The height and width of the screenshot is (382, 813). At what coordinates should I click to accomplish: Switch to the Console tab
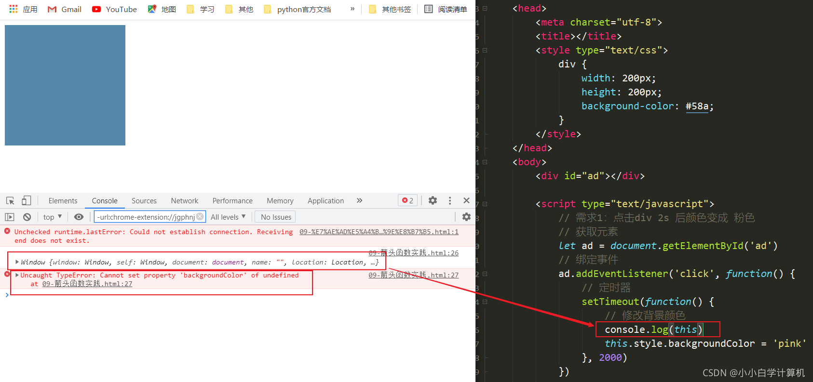[105, 201]
